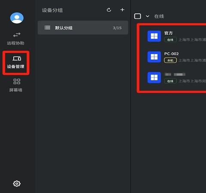Expand the selection dropdown chevron
This screenshot has height=193, width=206.
pyautogui.click(x=147, y=16)
